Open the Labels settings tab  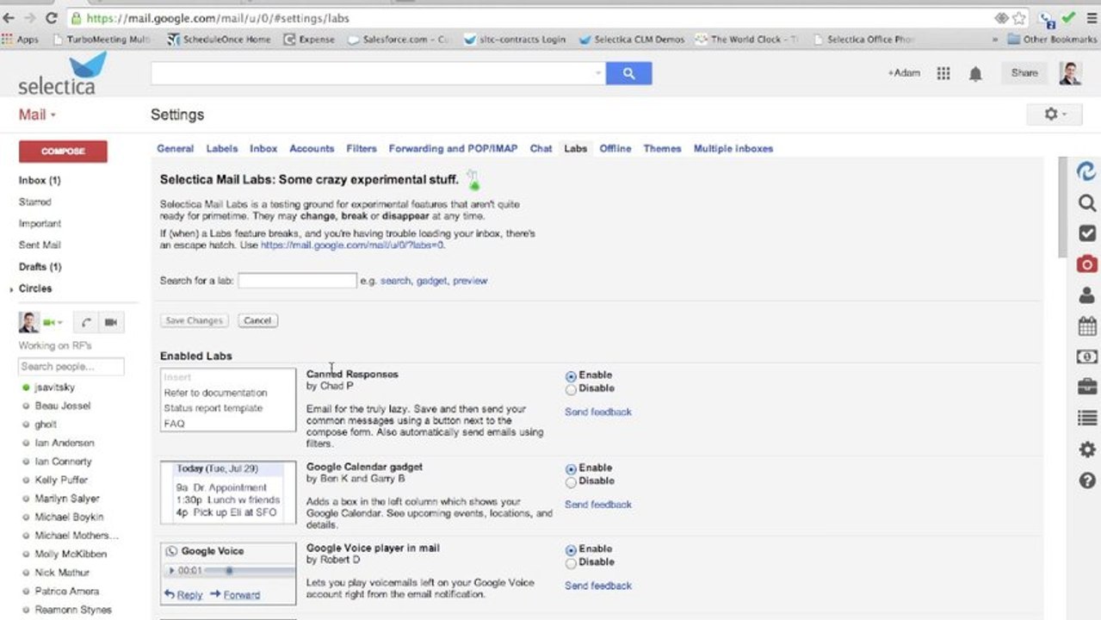pyautogui.click(x=222, y=148)
